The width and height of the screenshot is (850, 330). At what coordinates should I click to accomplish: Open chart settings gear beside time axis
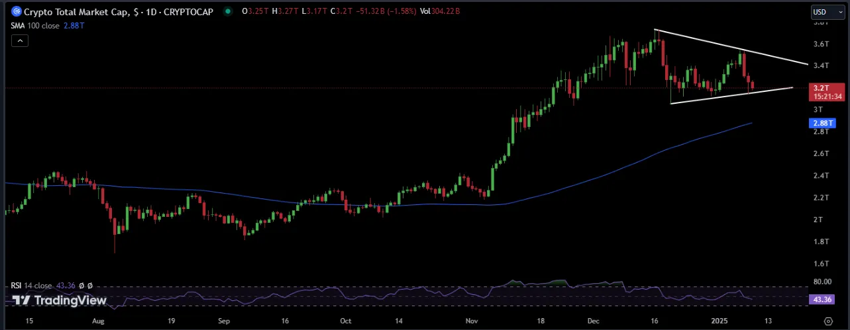tap(827, 321)
